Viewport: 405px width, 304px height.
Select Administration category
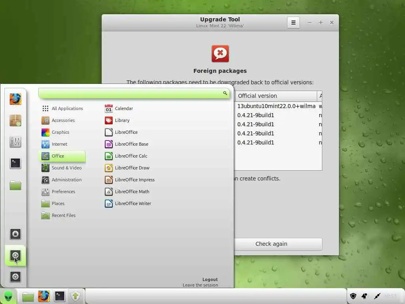point(62,180)
